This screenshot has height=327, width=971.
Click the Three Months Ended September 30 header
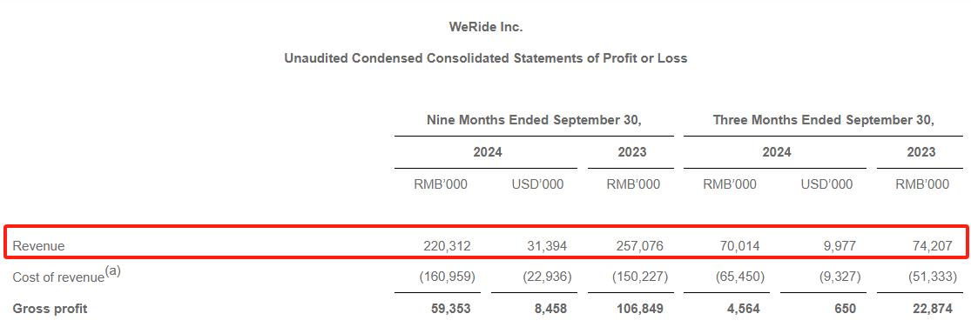pyautogui.click(x=824, y=121)
